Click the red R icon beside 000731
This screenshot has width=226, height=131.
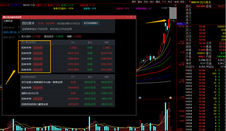pyautogui.click(x=190, y=2)
